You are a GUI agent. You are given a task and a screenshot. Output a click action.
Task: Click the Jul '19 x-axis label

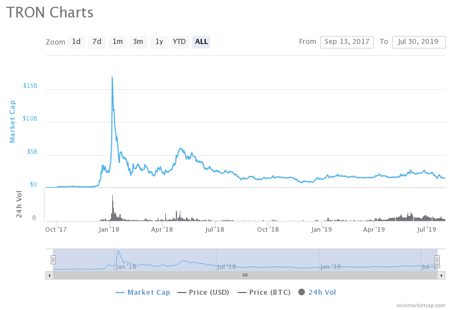pyautogui.click(x=427, y=229)
